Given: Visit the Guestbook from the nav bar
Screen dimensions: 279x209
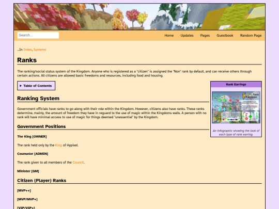Looking at the screenshot, I should tap(225, 36).
